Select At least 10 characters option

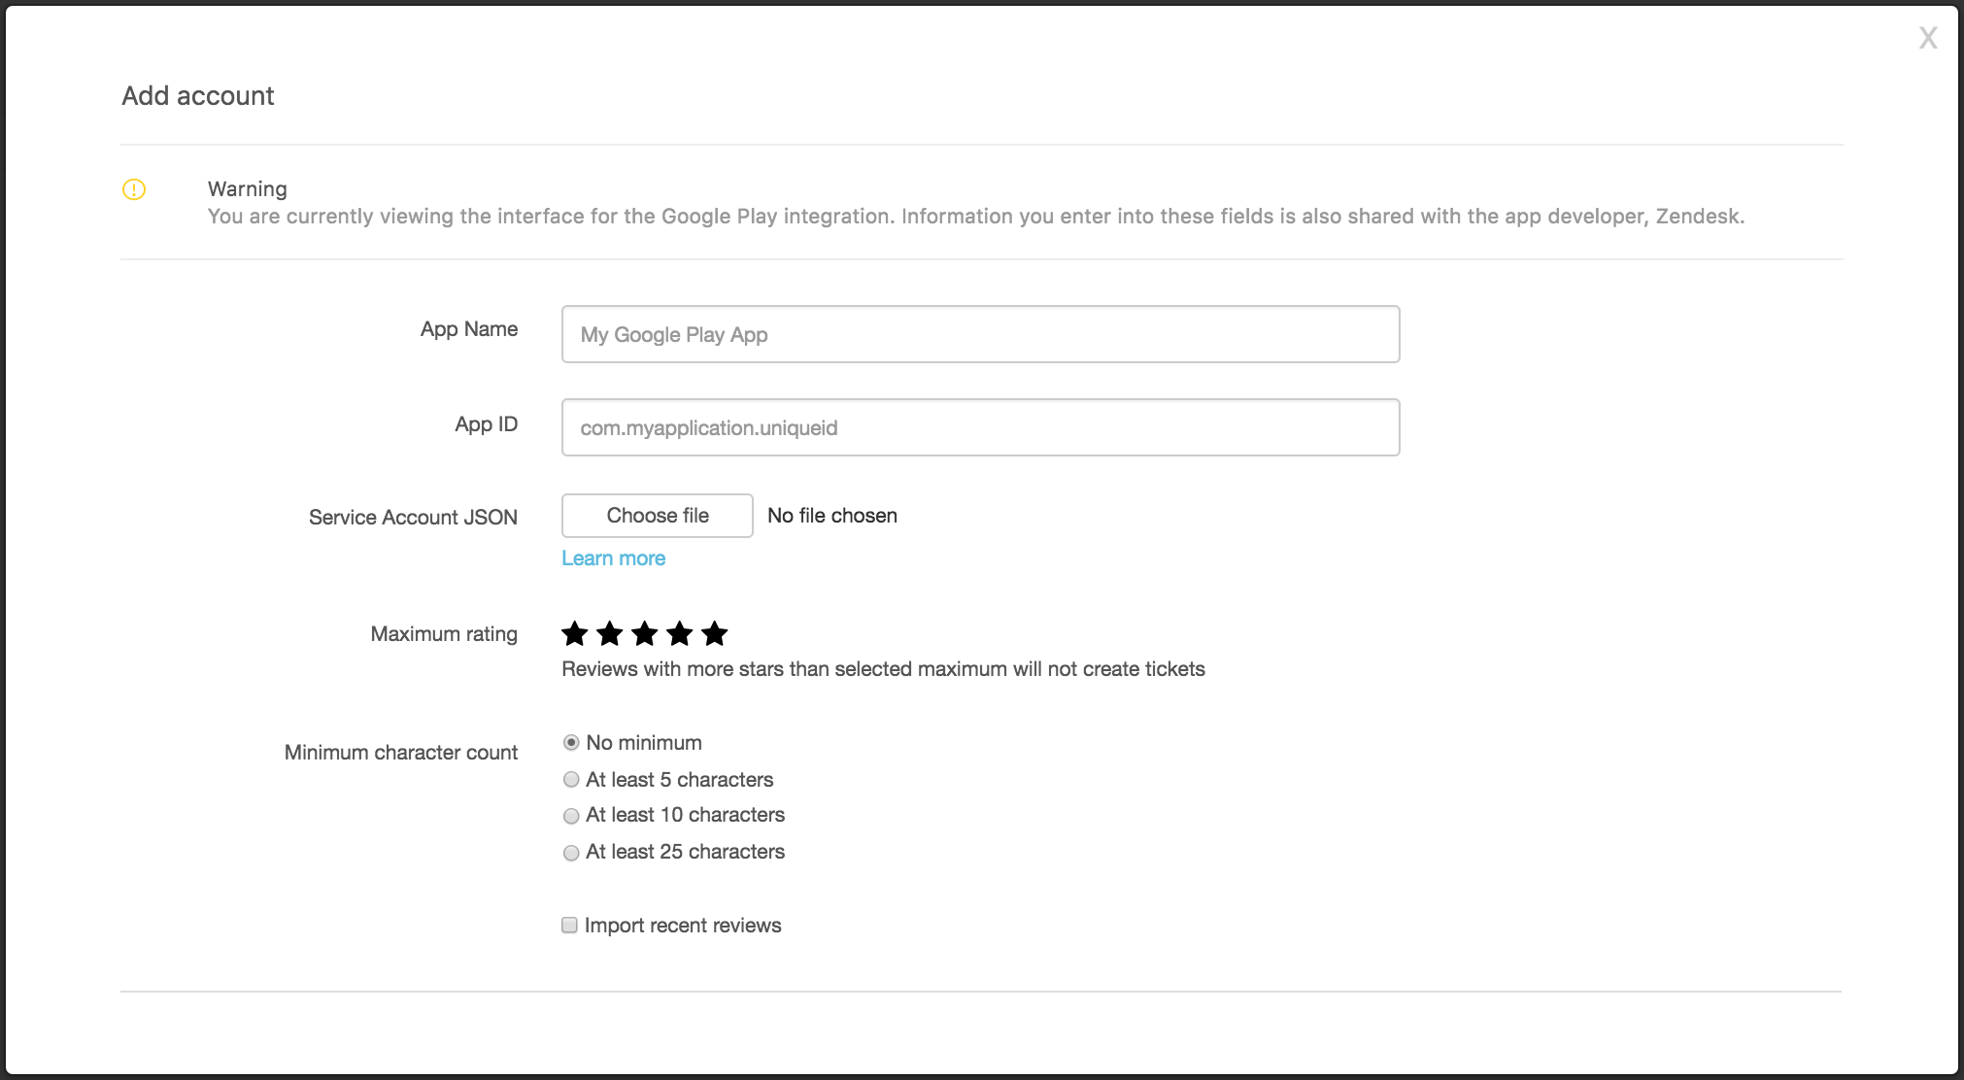569,815
